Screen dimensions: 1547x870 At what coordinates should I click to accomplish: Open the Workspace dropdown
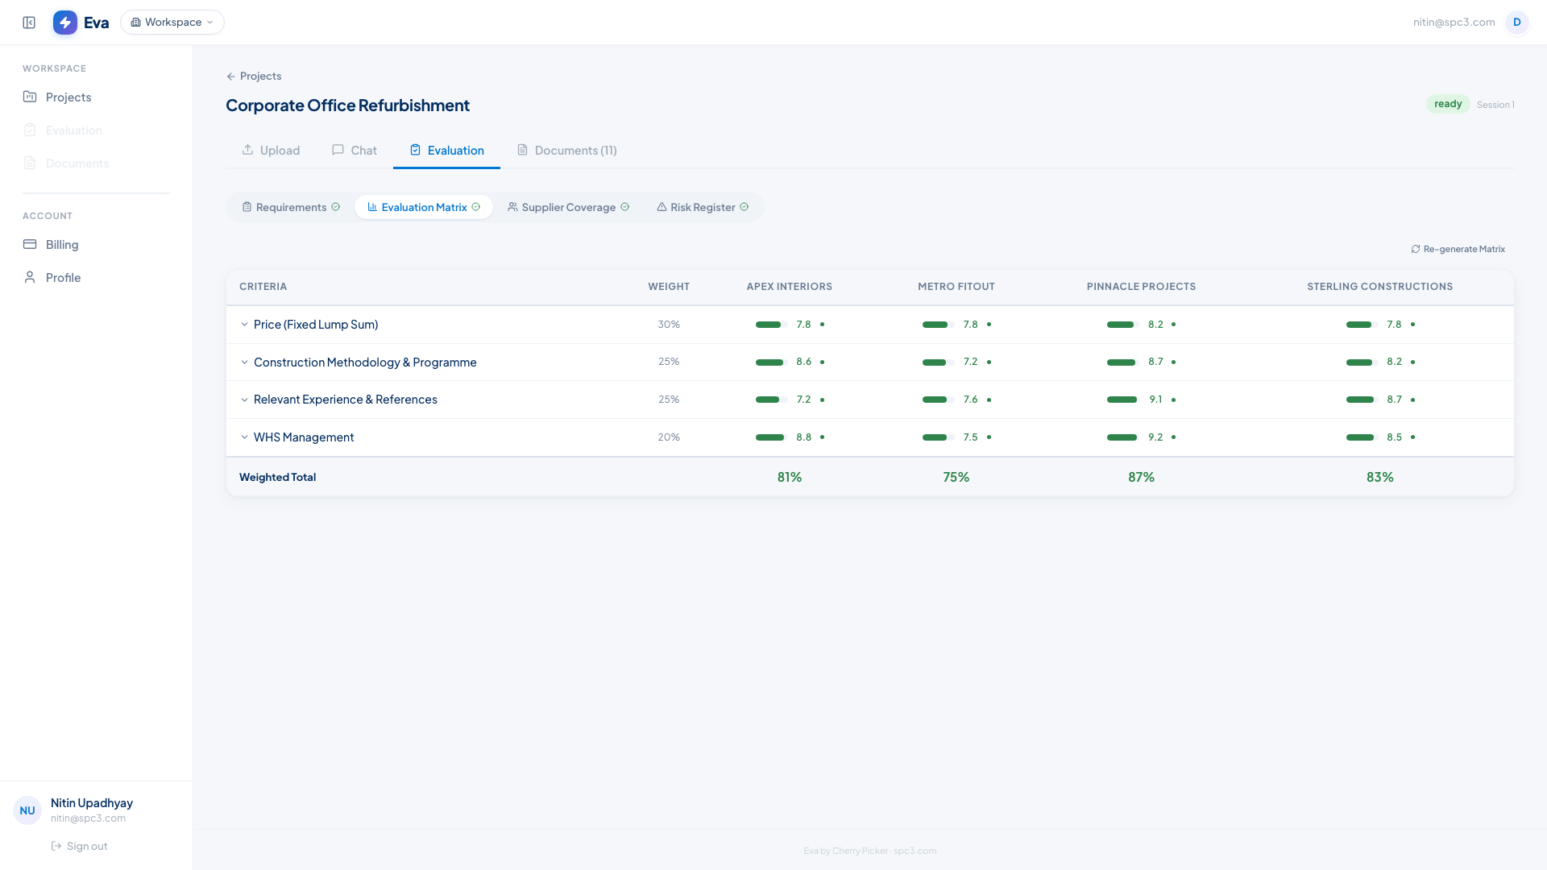pos(172,23)
